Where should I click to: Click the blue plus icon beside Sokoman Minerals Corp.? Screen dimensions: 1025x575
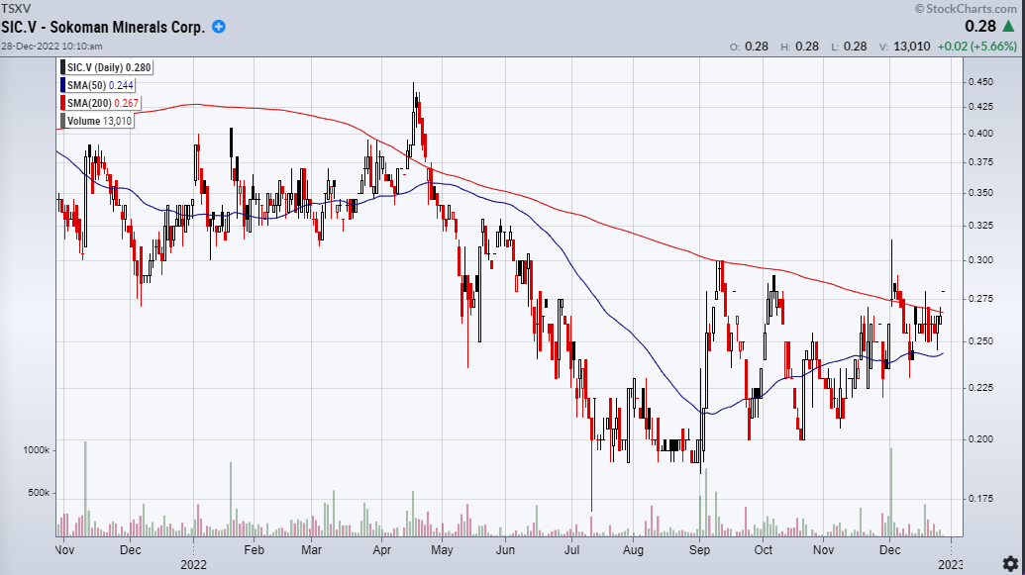(x=219, y=27)
